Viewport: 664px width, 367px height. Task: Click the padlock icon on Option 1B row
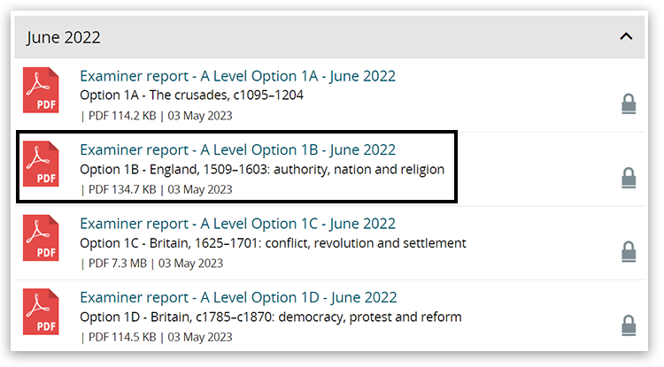pyautogui.click(x=629, y=179)
